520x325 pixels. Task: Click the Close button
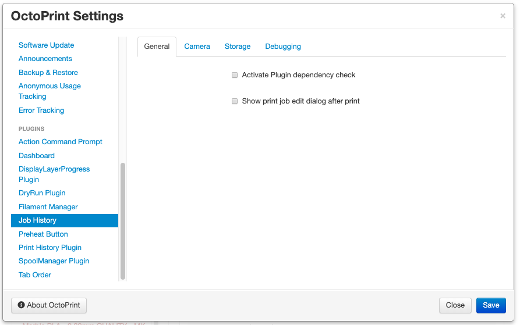point(455,305)
